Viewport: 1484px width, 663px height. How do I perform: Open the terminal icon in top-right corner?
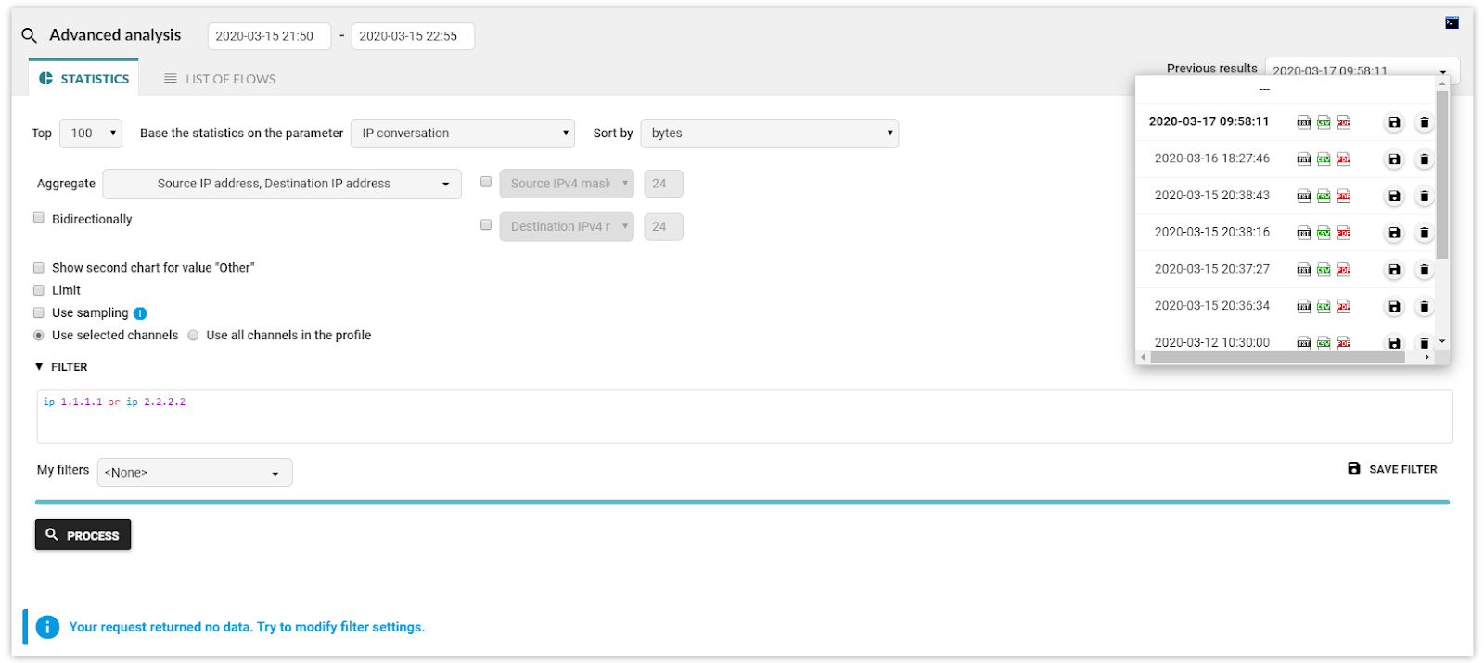(1452, 22)
